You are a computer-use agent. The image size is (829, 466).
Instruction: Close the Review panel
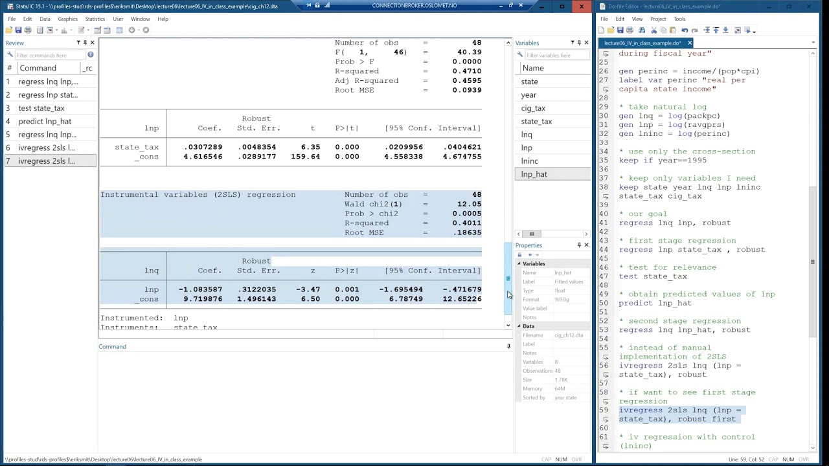(92, 43)
